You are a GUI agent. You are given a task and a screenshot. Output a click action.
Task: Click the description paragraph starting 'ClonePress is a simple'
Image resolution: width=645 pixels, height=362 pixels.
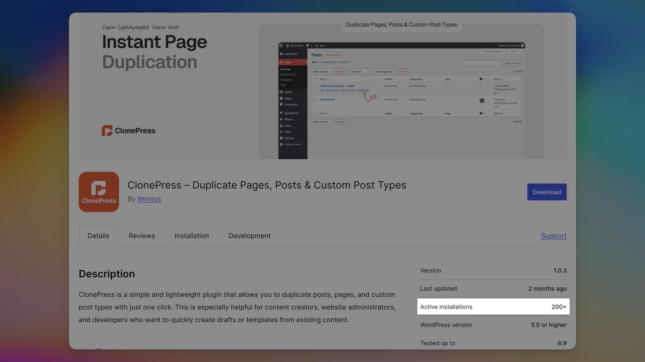coord(237,307)
